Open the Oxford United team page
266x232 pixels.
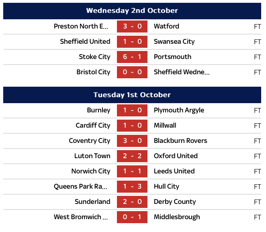pos(176,156)
